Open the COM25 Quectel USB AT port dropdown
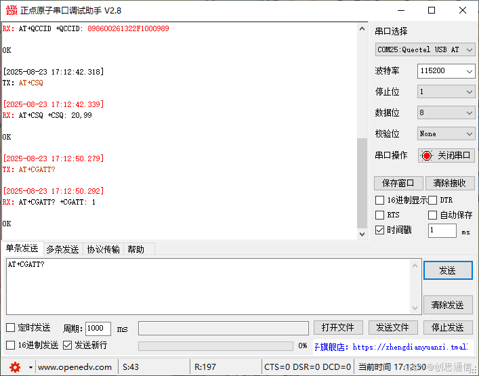The height and width of the screenshot is (376, 479). (x=425, y=49)
